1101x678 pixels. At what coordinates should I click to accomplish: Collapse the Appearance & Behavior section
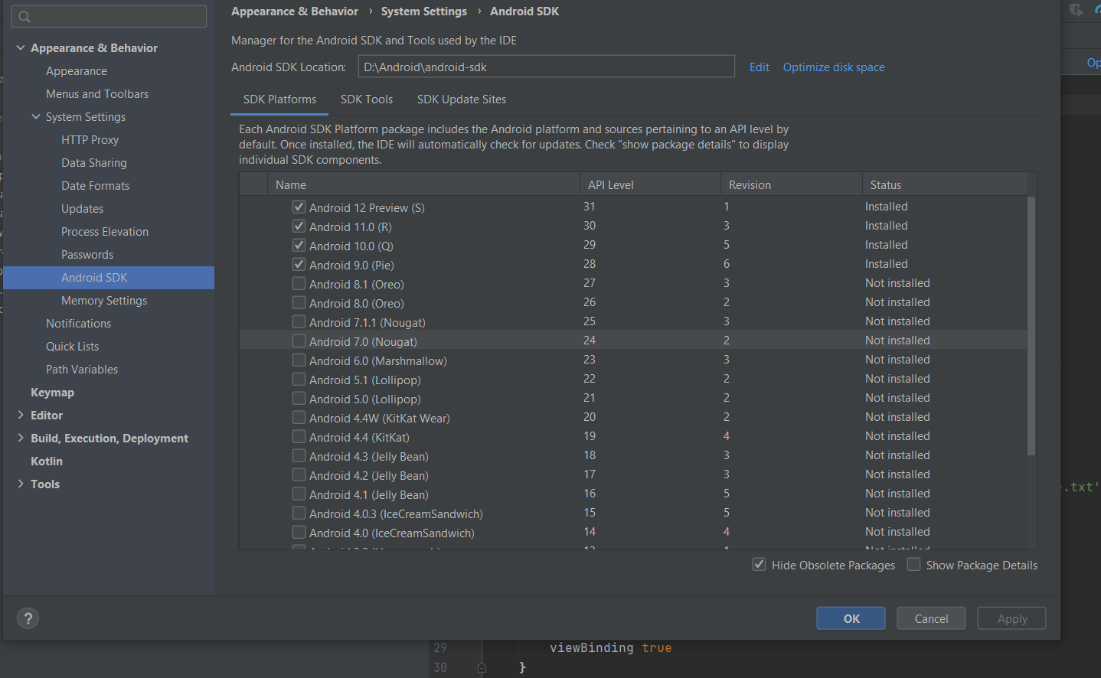[21, 47]
